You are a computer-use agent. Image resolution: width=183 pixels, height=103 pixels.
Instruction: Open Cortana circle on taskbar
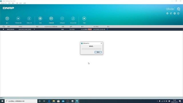39,101
